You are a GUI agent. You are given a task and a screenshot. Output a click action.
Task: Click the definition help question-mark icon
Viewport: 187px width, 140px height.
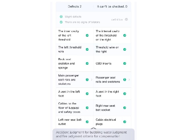click(126, 20)
